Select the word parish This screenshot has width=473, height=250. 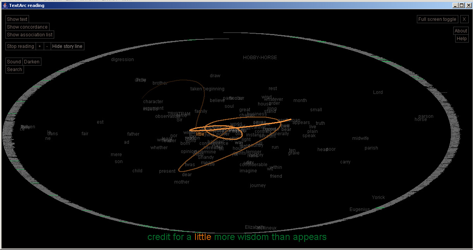(x=371, y=148)
